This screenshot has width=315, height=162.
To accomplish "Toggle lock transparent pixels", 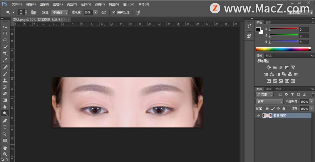I will click(x=267, y=109).
